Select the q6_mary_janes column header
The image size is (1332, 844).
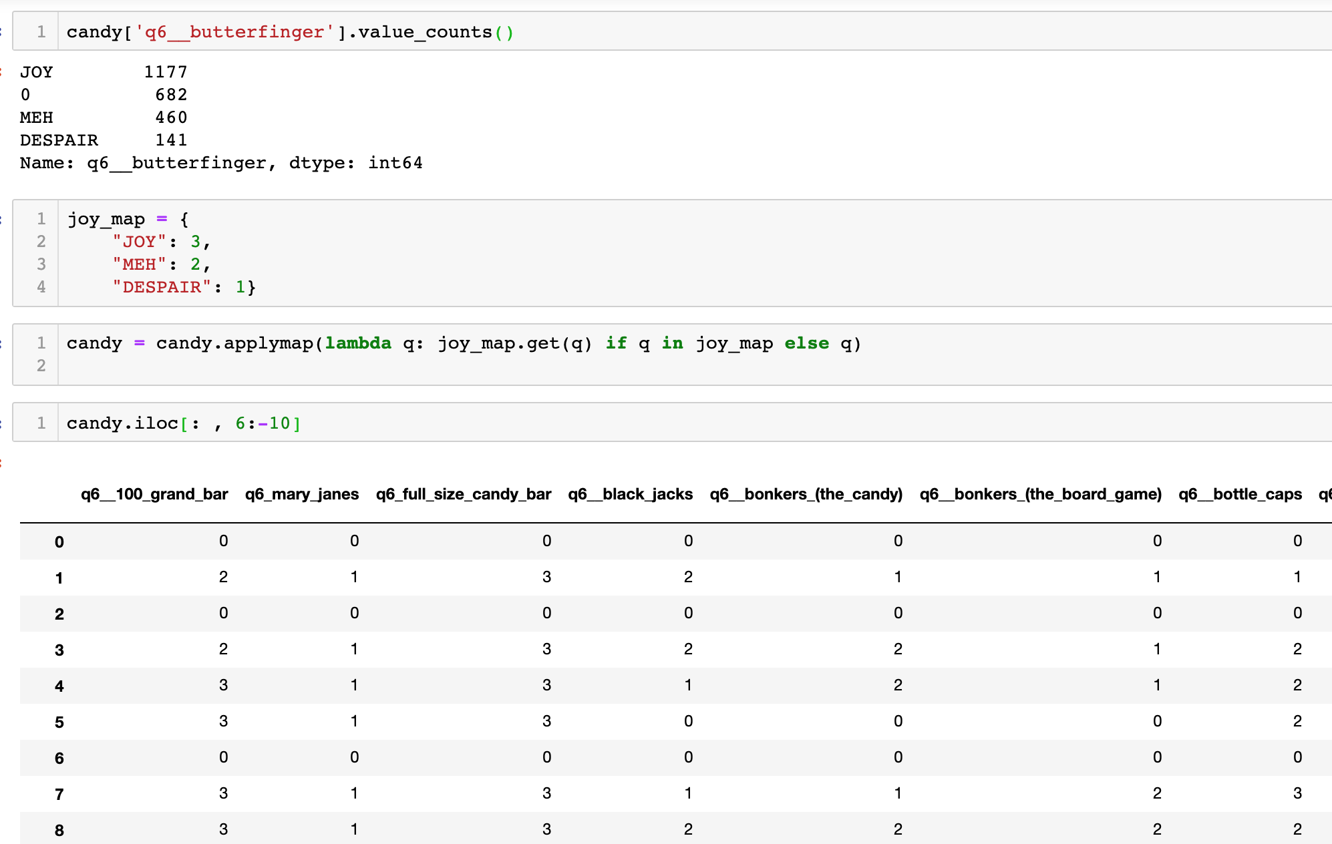(301, 494)
